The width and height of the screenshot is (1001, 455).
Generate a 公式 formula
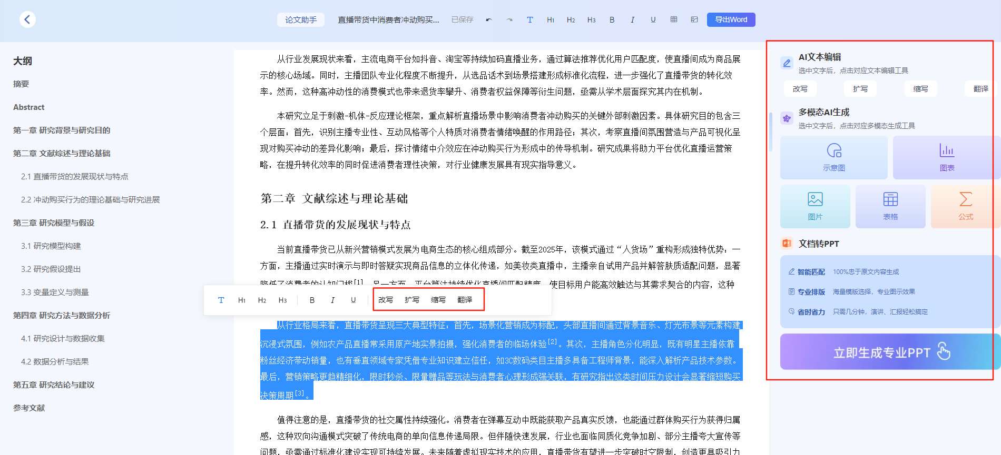[x=966, y=206]
